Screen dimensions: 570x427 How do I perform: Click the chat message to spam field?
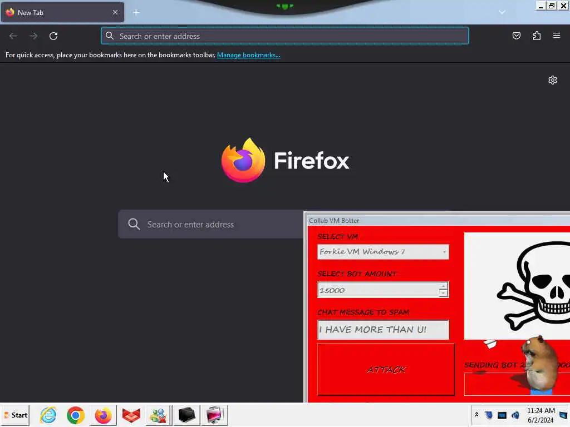pyautogui.click(x=383, y=330)
